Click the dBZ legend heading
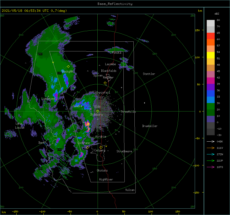 (x=217, y=14)
